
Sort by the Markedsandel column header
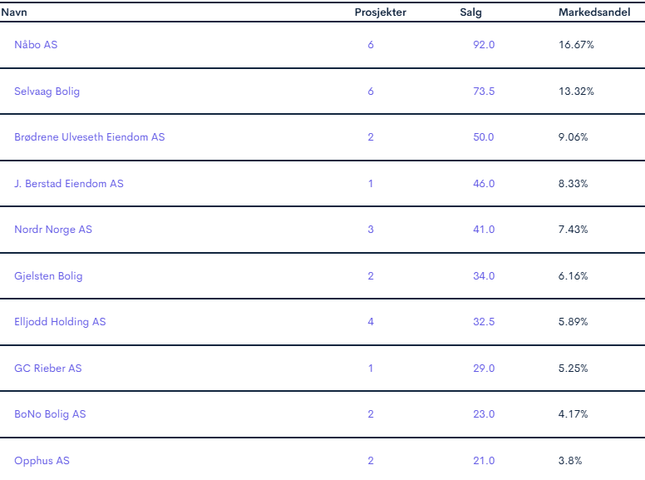(x=594, y=12)
